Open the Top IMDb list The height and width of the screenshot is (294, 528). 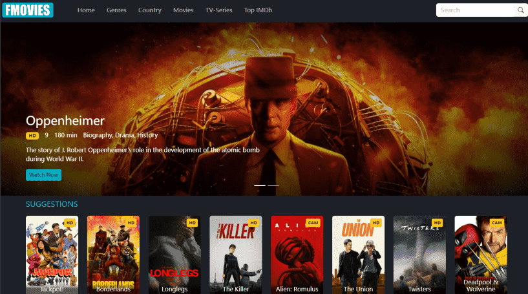click(x=258, y=10)
